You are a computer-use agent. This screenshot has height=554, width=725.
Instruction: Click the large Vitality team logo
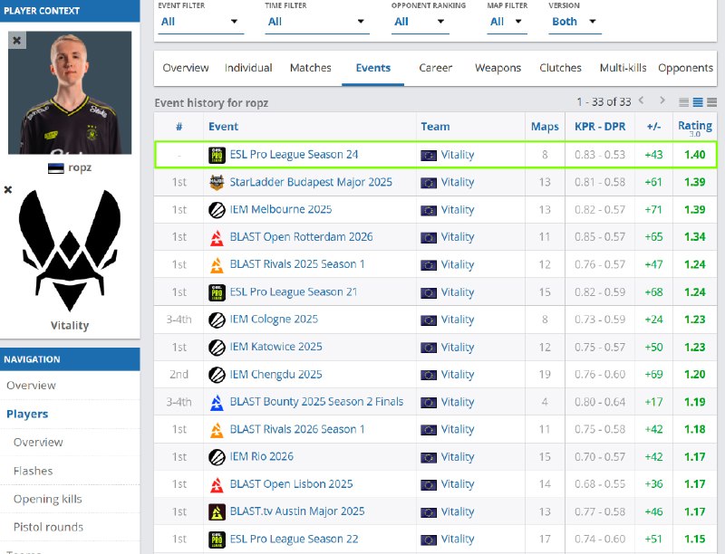click(70, 251)
